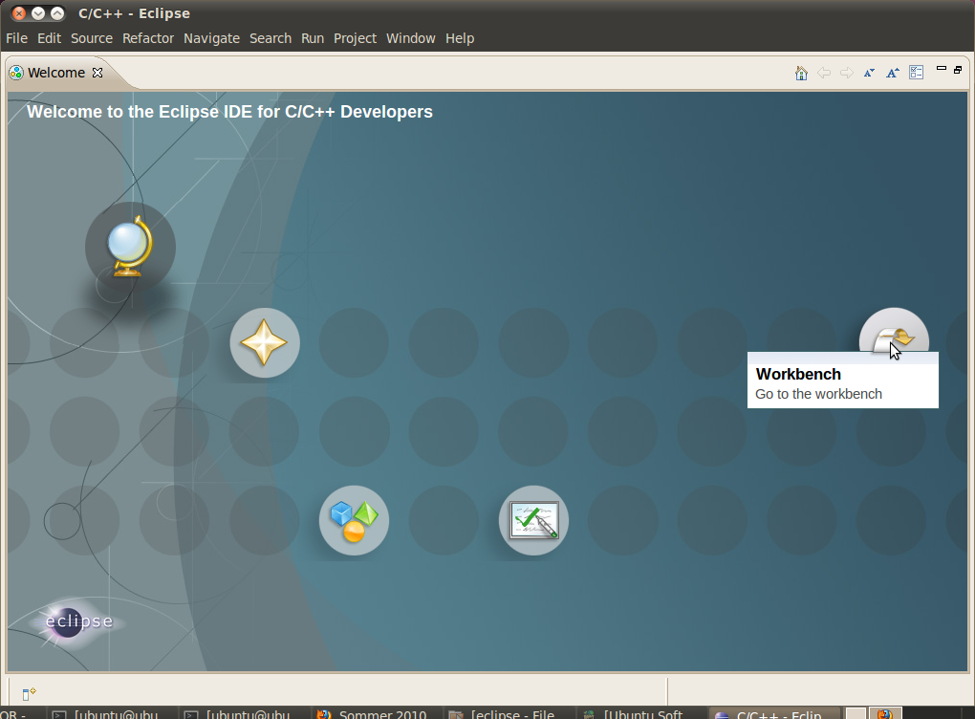
Task: Open the Tutorials checklist icon
Action: tap(533, 520)
